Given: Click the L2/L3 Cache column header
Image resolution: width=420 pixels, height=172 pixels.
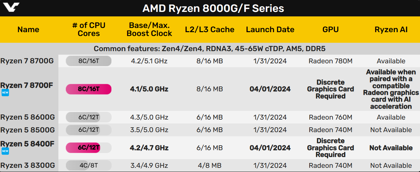Looking at the screenshot, I should point(210,30).
